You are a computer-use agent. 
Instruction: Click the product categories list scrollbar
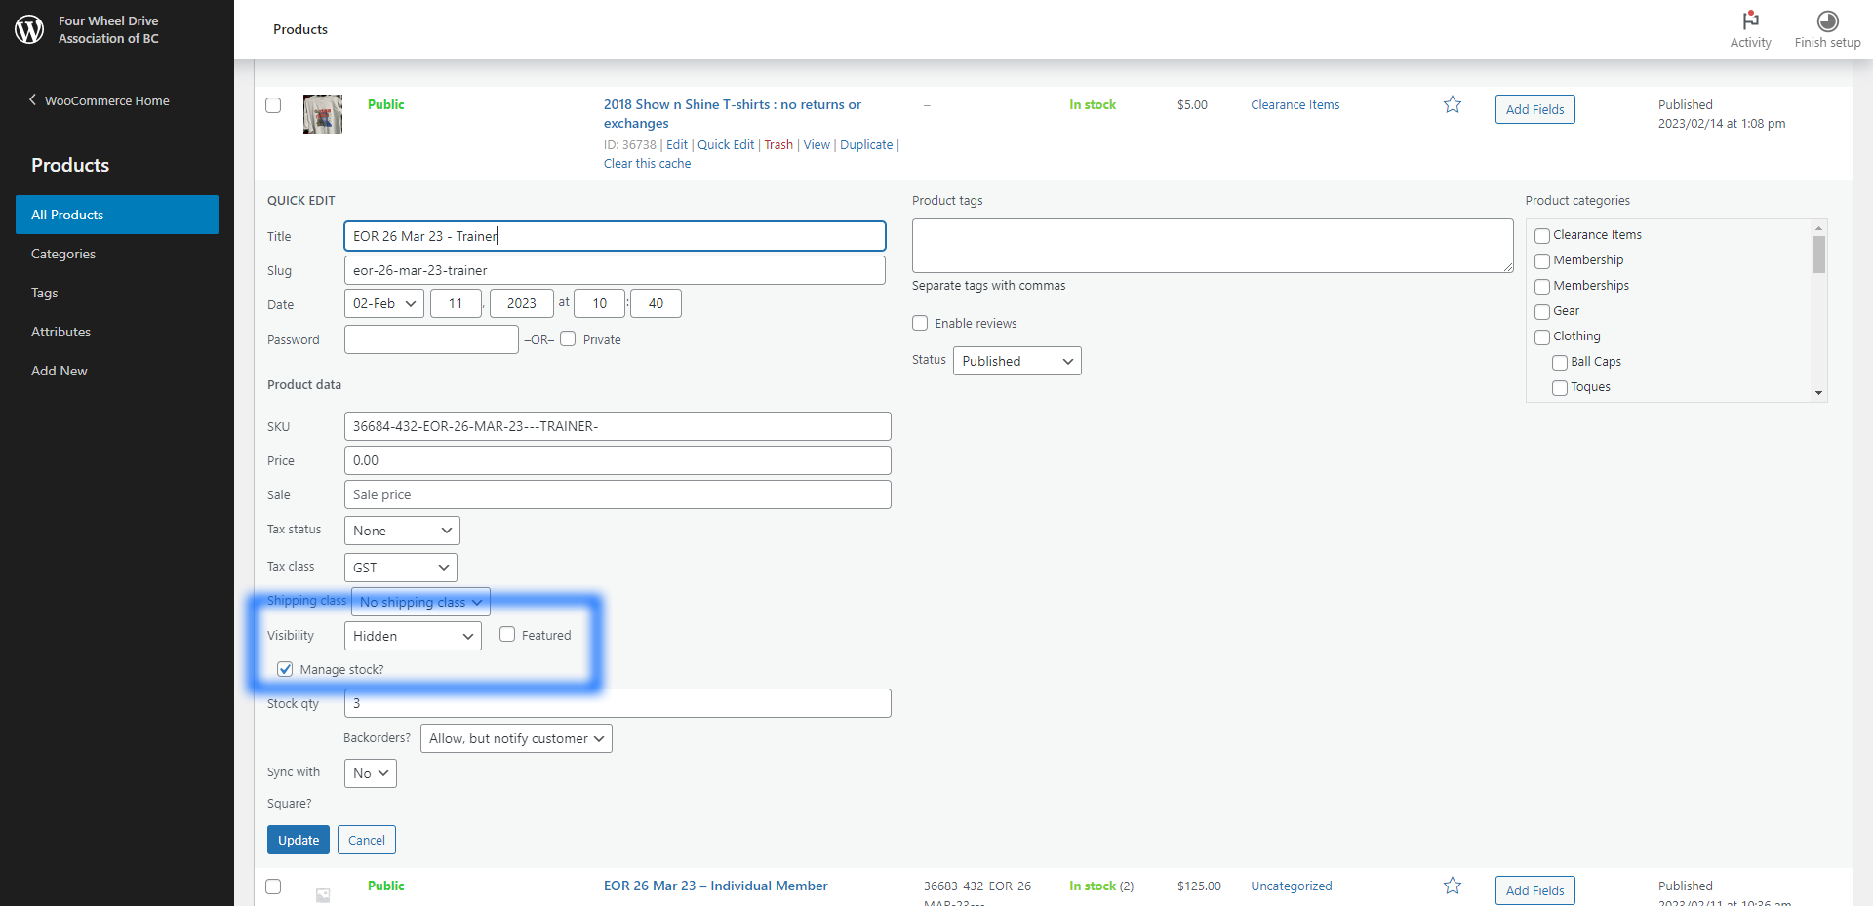click(x=1818, y=255)
